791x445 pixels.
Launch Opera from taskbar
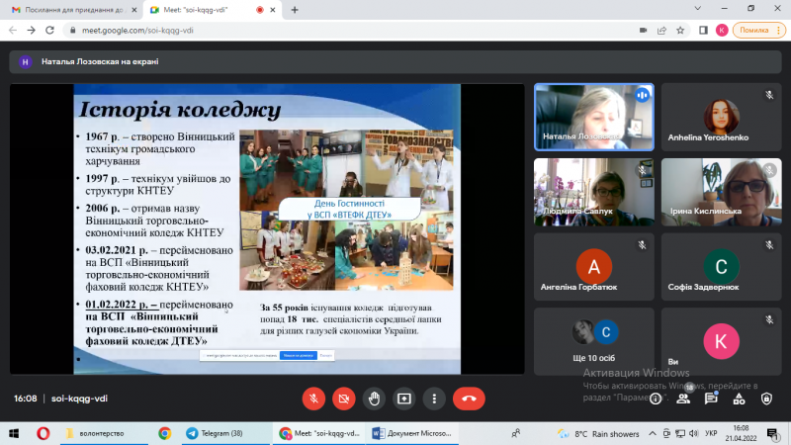tap(43, 433)
